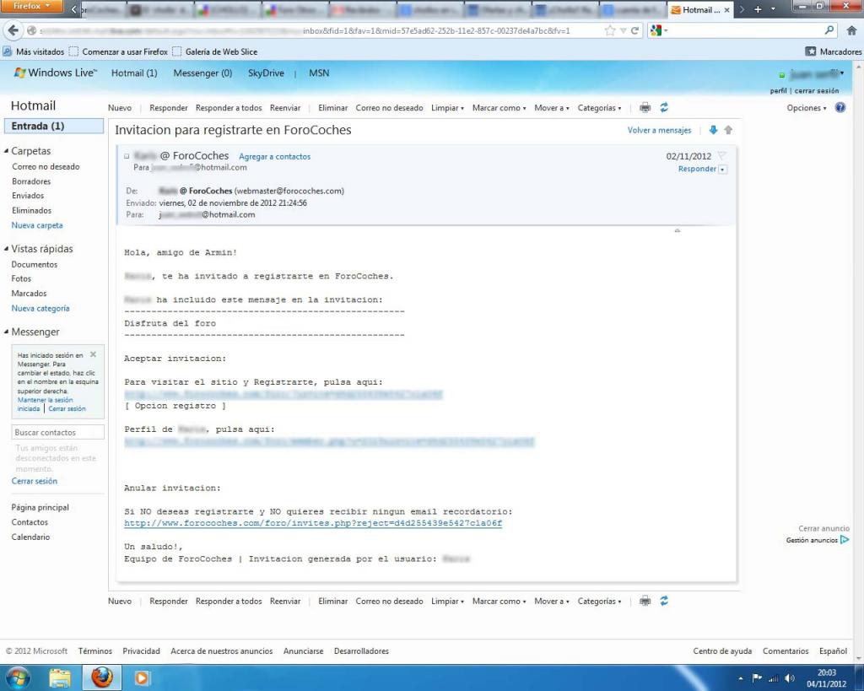This screenshot has height=691, width=864.
Task: Open a new tab with the plus button
Action: coord(759,9)
